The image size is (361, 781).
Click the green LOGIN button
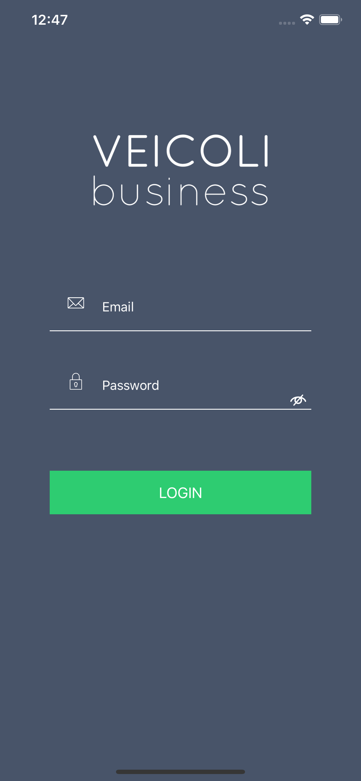(180, 492)
